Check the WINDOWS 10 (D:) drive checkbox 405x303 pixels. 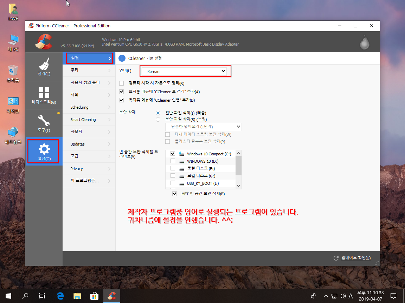[x=173, y=161]
